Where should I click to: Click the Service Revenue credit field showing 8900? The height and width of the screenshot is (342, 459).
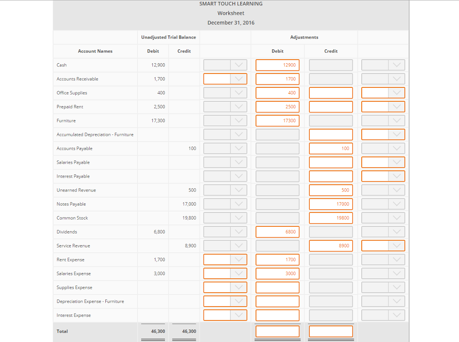click(331, 246)
